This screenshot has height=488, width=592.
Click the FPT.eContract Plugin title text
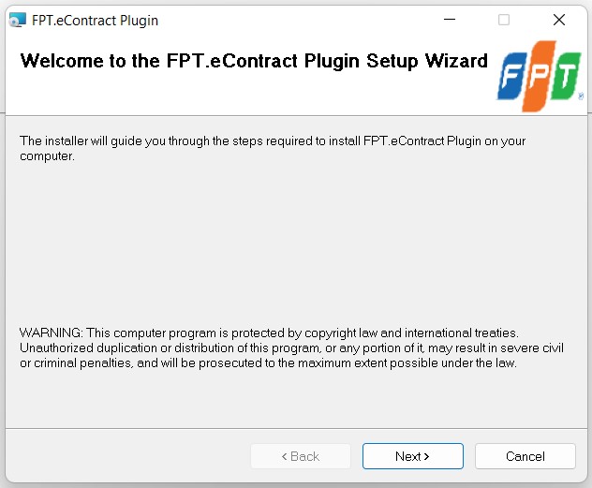[x=96, y=21]
